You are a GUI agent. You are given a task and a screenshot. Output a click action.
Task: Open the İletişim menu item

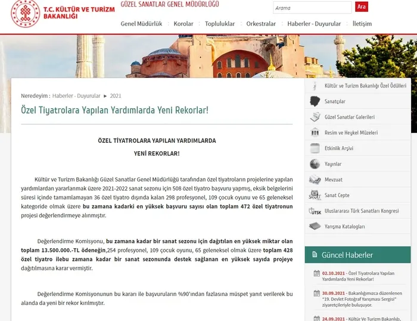(362, 24)
